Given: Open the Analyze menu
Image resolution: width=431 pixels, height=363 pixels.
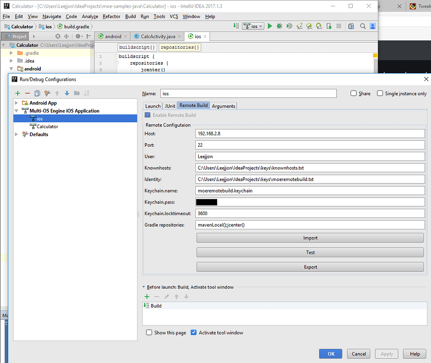Looking at the screenshot, I should pyautogui.click(x=90, y=16).
